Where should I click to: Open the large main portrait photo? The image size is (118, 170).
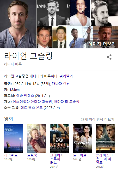18,24
